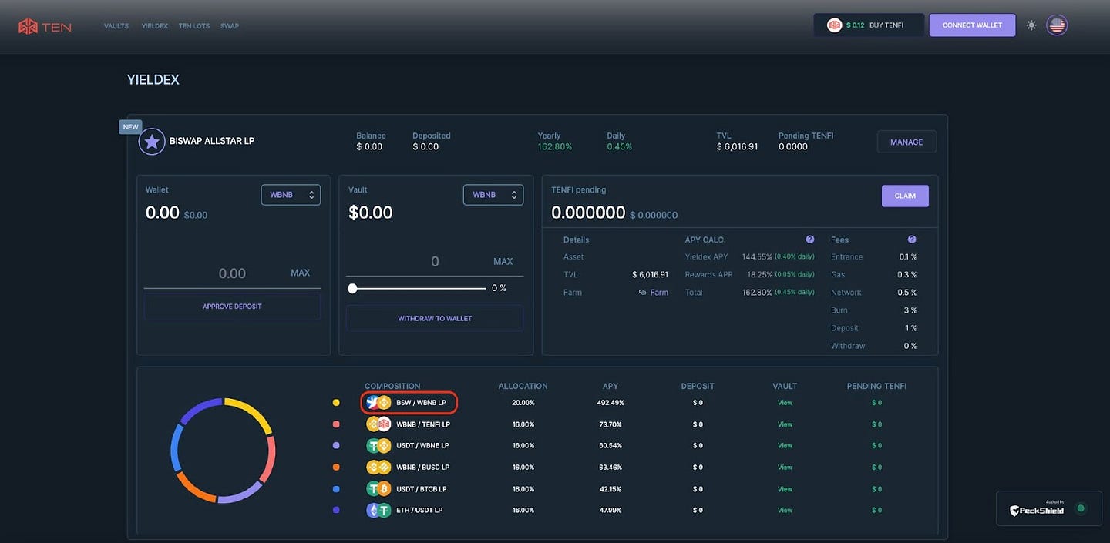
Task: Click the NEW badge on the vault card
Action: tap(130, 127)
